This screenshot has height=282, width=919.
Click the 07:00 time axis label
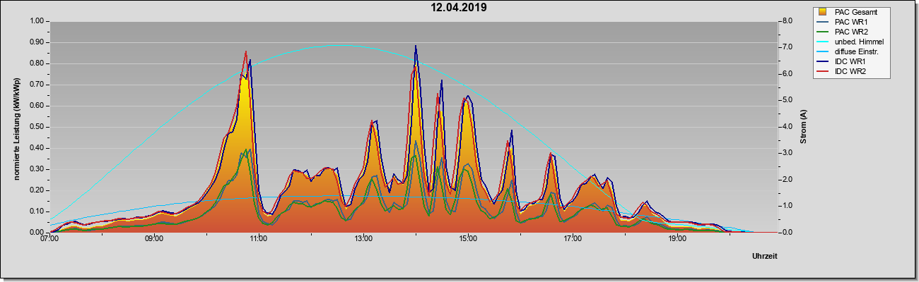coord(49,239)
